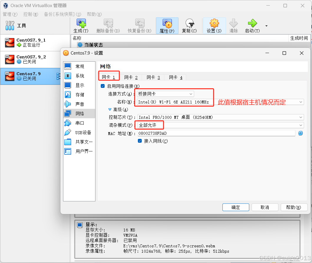Image resolution: width=312 pixels, height=263 pixels.
Task: Go to 用户界面 settings category
Action: click(79, 151)
